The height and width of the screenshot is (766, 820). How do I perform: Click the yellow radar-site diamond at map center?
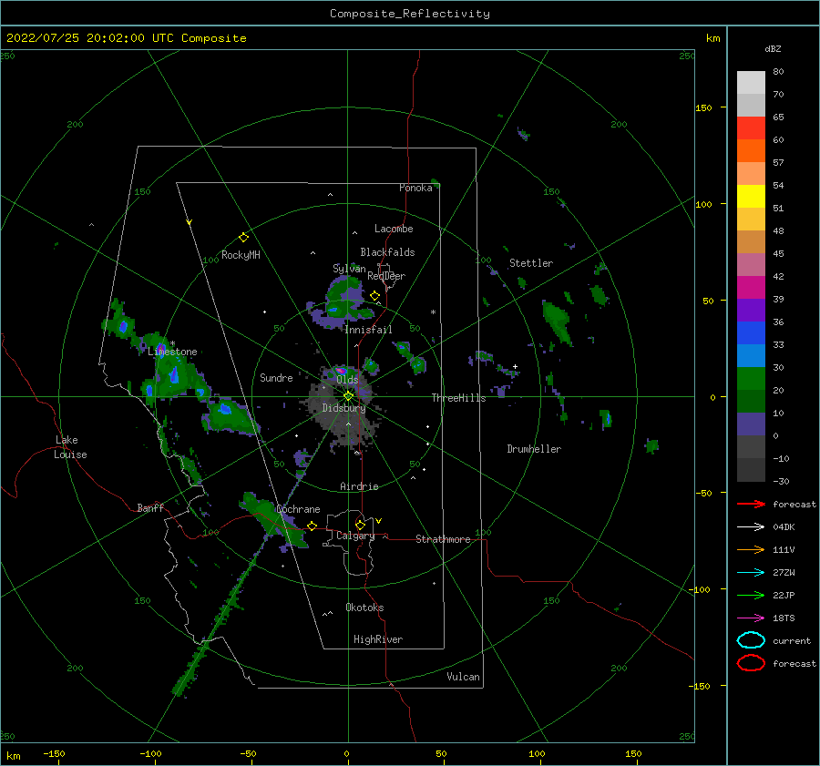click(x=348, y=396)
